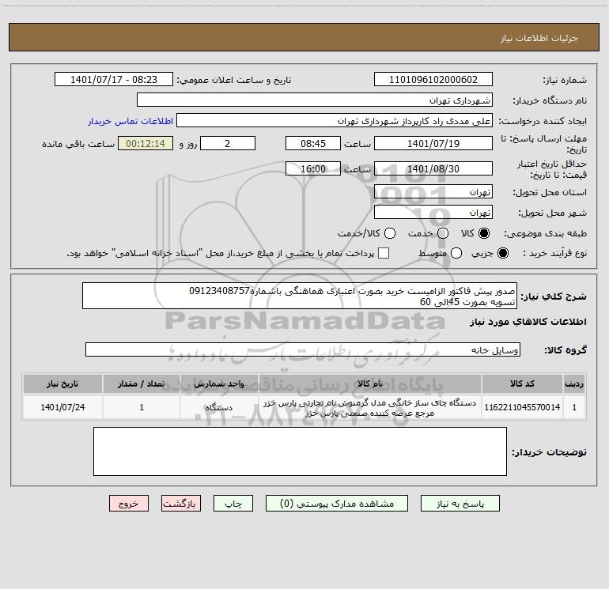609x589 pixels.
Task: Select the کالا/خدمت radio button
Action: [x=390, y=233]
